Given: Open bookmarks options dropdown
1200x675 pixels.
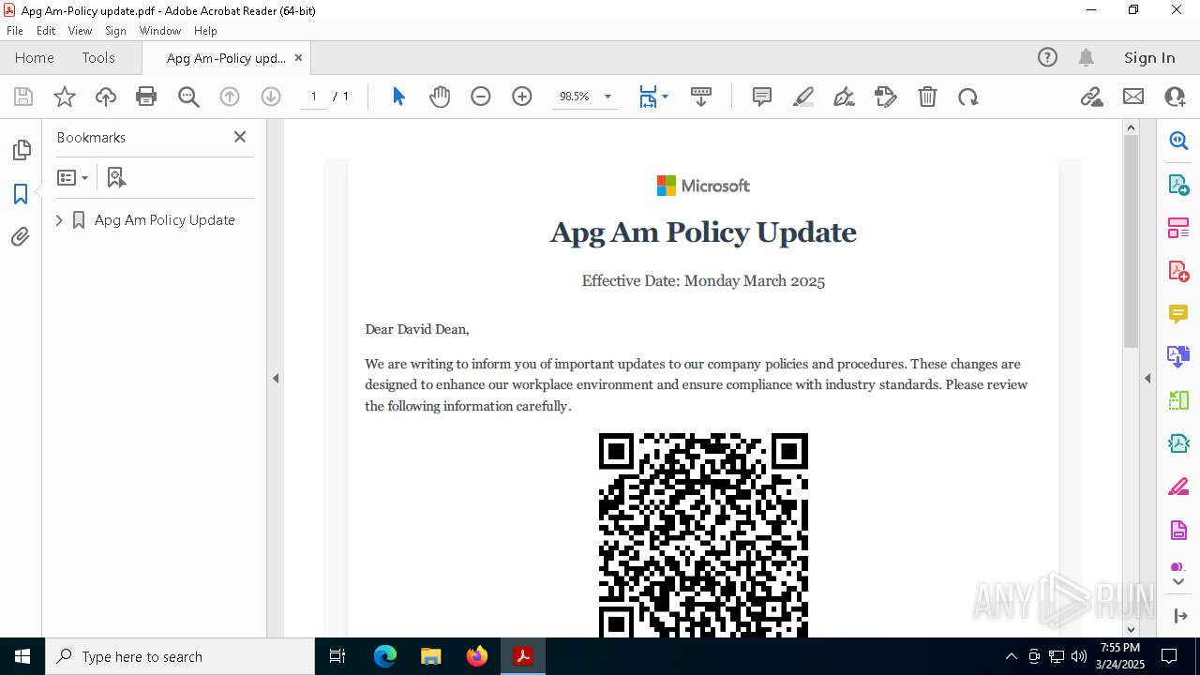Looking at the screenshot, I should (x=72, y=177).
